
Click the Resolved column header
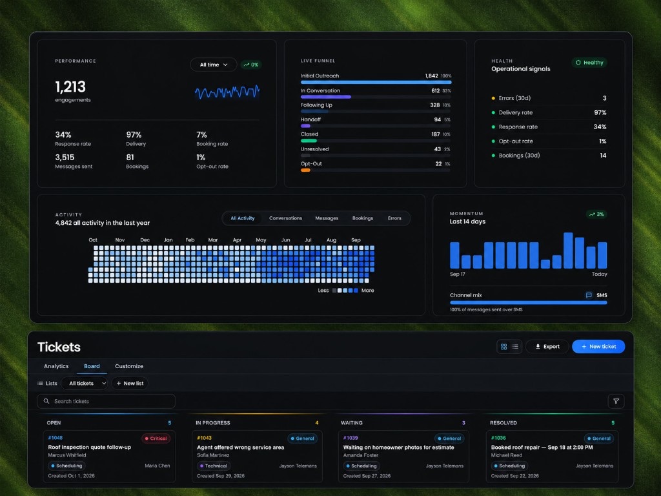click(x=503, y=422)
